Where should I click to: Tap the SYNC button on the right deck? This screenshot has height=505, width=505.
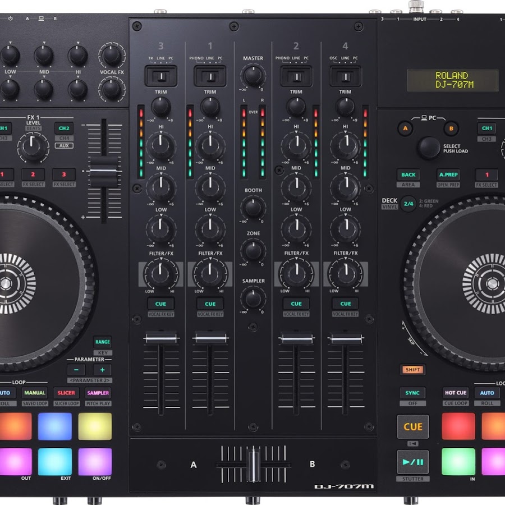click(412, 393)
